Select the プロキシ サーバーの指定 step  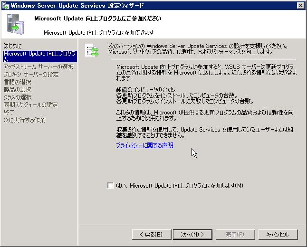point(31,75)
